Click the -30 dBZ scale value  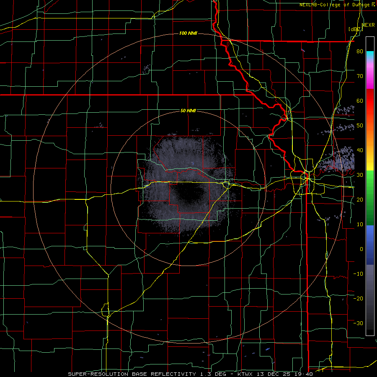358,323
